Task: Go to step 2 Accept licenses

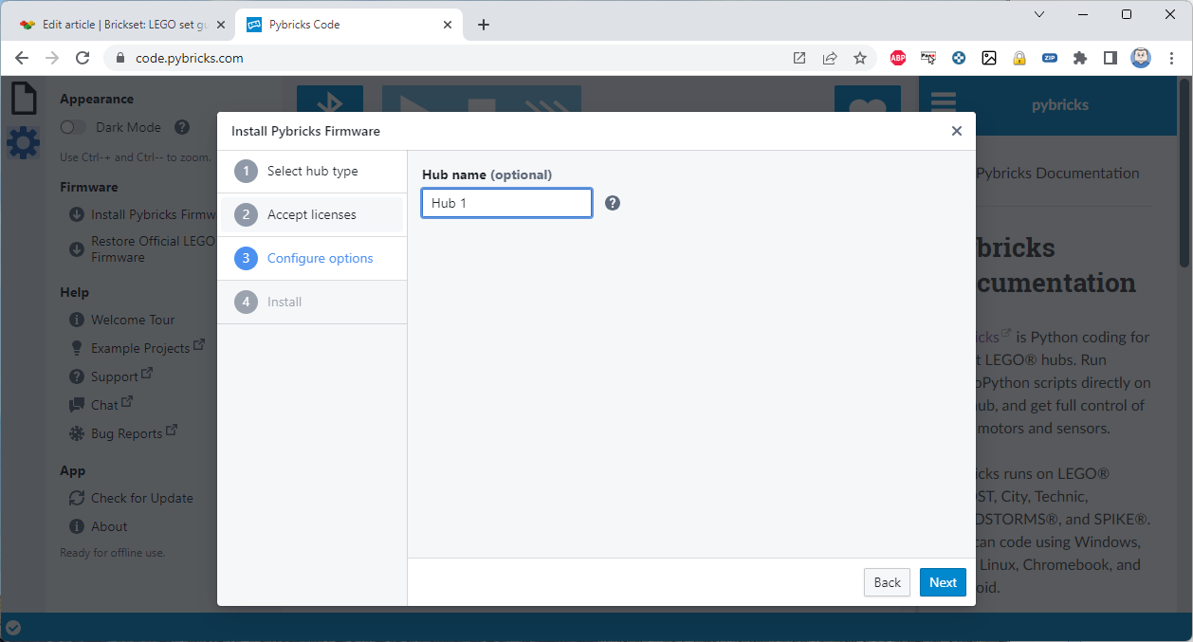Action: [311, 215]
